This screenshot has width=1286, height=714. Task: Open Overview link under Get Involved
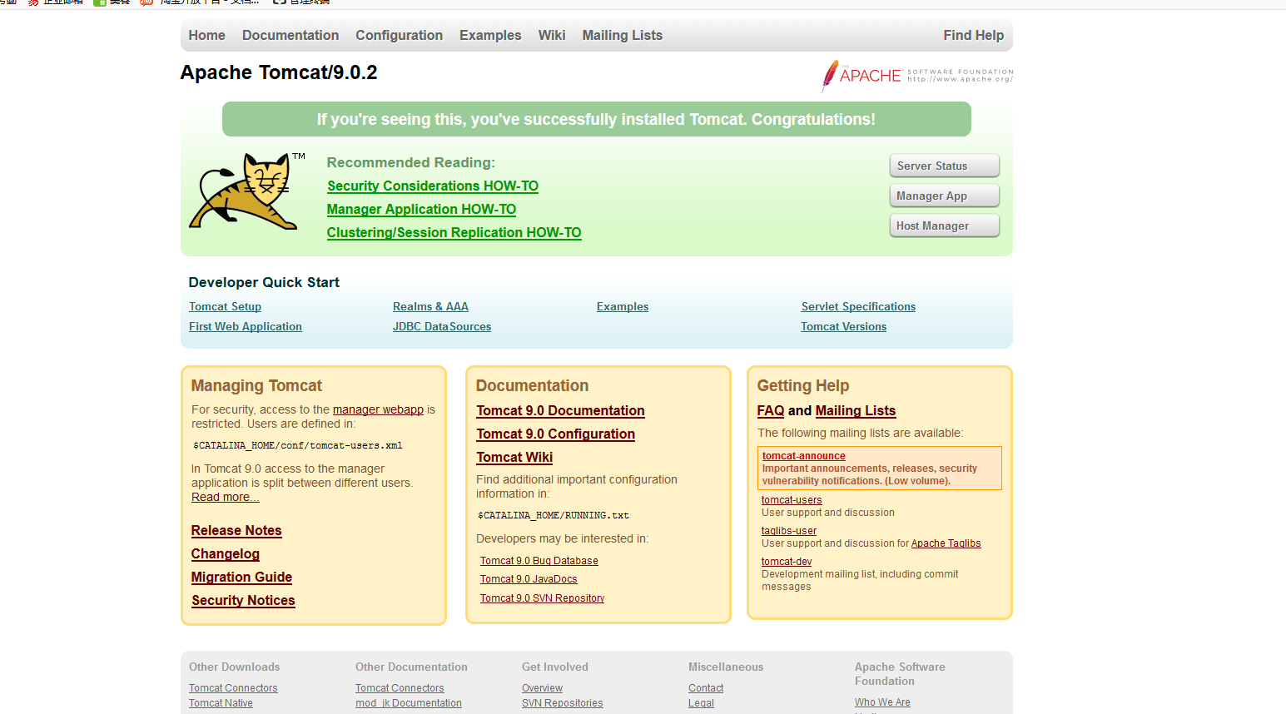tap(542, 688)
